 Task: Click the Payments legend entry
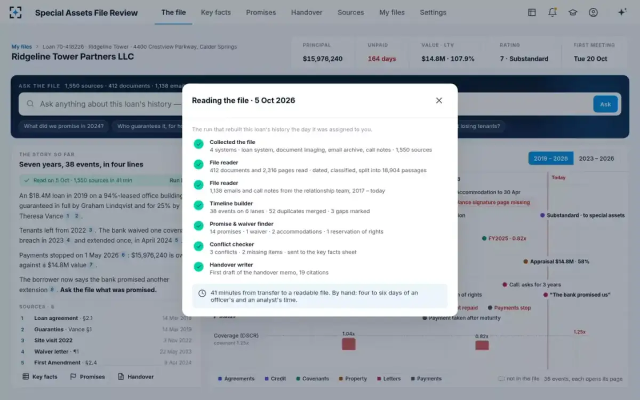pyautogui.click(x=426, y=379)
